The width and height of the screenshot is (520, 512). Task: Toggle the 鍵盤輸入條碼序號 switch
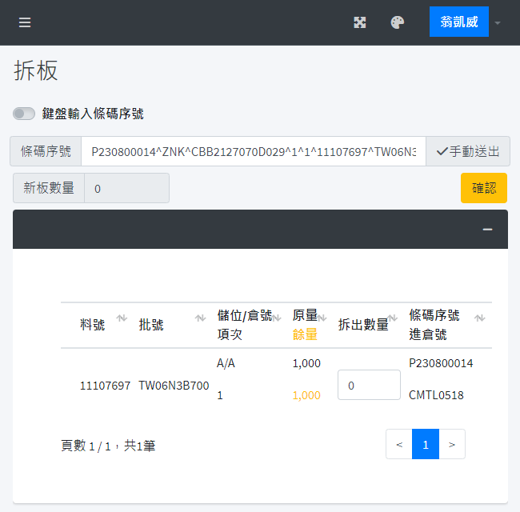24,114
